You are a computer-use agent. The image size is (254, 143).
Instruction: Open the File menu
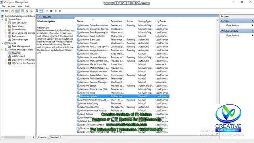[x=4, y=6]
